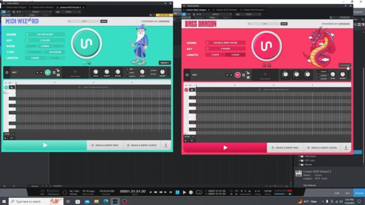365x205 pixels.
Task: Click the Unlinked button in Bass Dragon
Action: pos(345,65)
